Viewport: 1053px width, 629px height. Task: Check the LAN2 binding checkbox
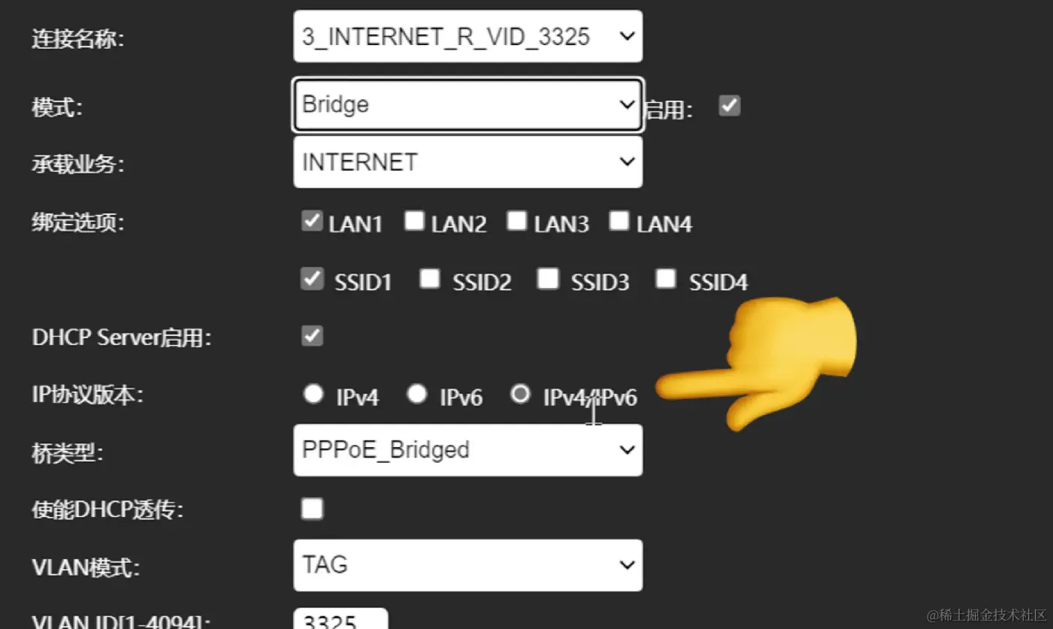tap(414, 221)
